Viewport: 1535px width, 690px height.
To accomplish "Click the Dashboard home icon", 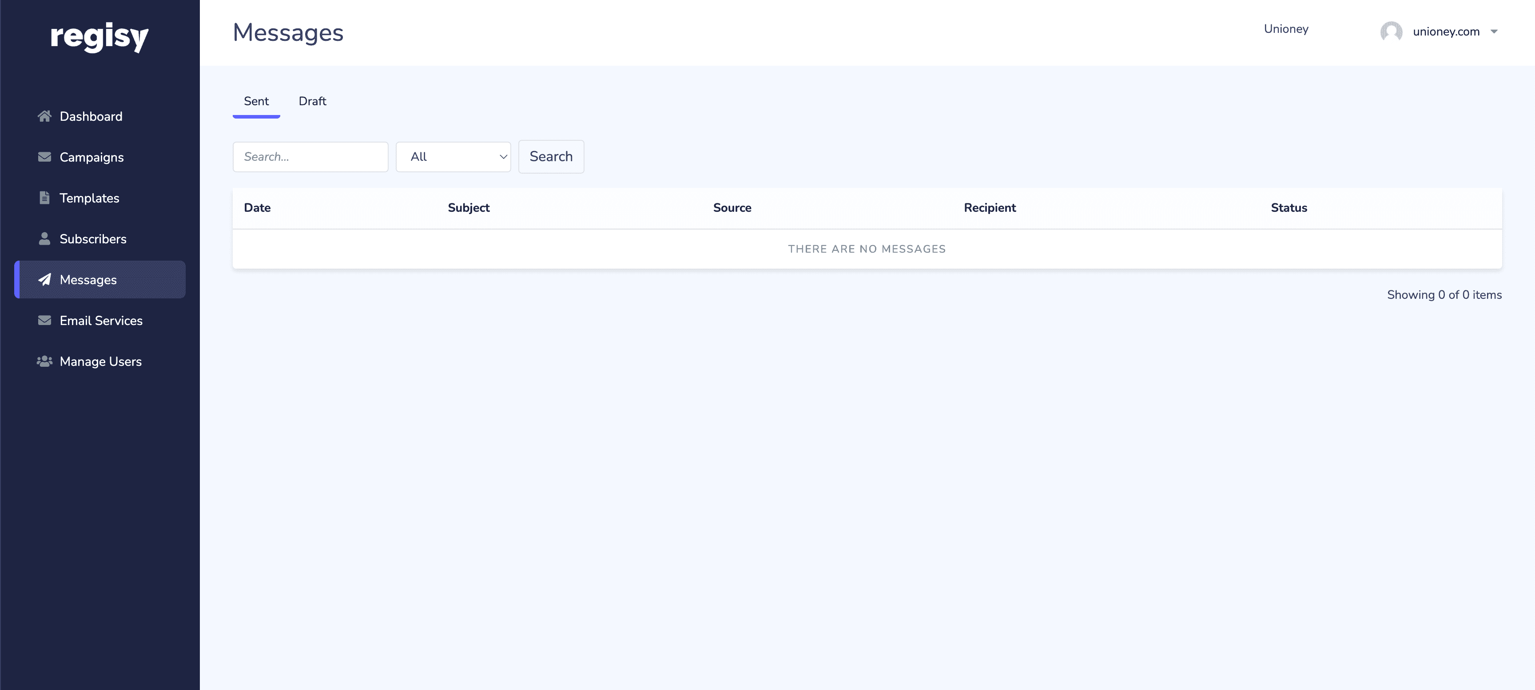I will tap(44, 116).
